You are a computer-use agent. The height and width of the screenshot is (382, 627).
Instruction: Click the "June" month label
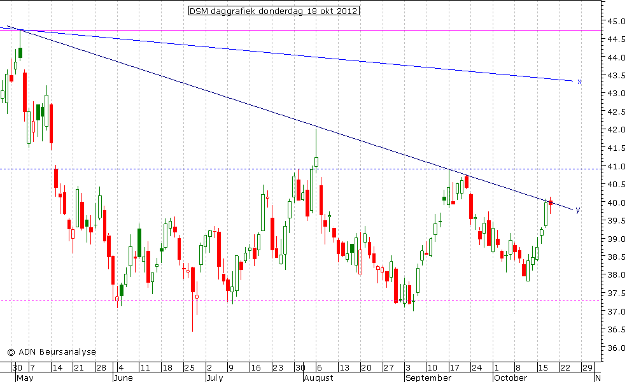tap(123, 378)
